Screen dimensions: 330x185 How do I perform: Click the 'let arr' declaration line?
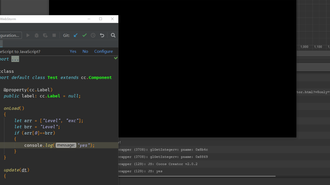(x=49, y=121)
